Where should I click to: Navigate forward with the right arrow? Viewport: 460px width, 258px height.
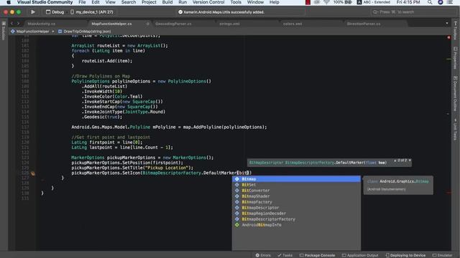click(x=18, y=24)
